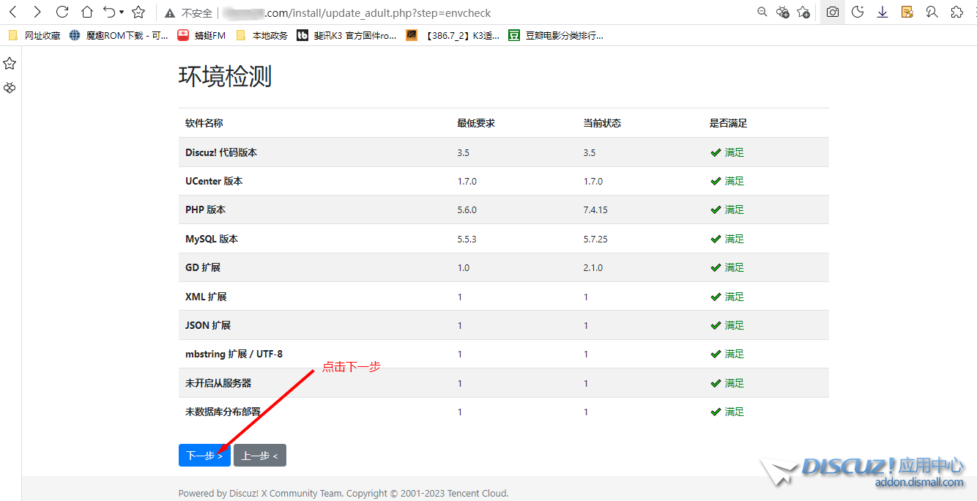Expand the undo close-tab dropdown arrow
Image resolution: width=977 pixels, height=501 pixels.
[122, 12]
